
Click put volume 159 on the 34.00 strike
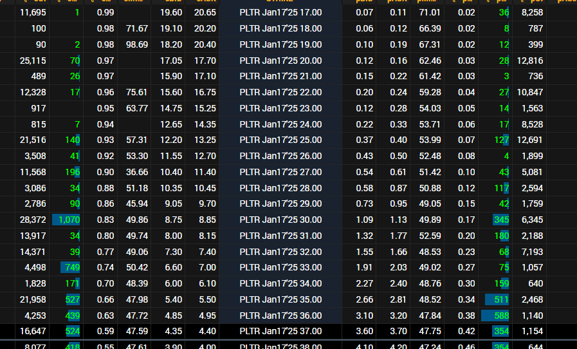pos(502,284)
